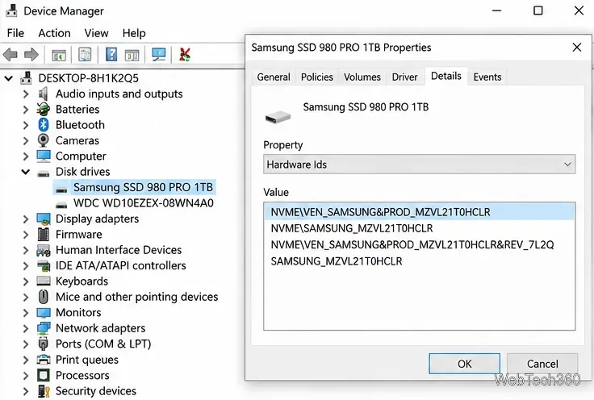
Task: Click the Show/Hide Console Tree toolbar icon
Action: (59, 56)
